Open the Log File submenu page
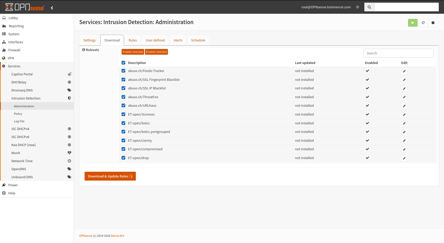444x243 pixels. coord(37,121)
